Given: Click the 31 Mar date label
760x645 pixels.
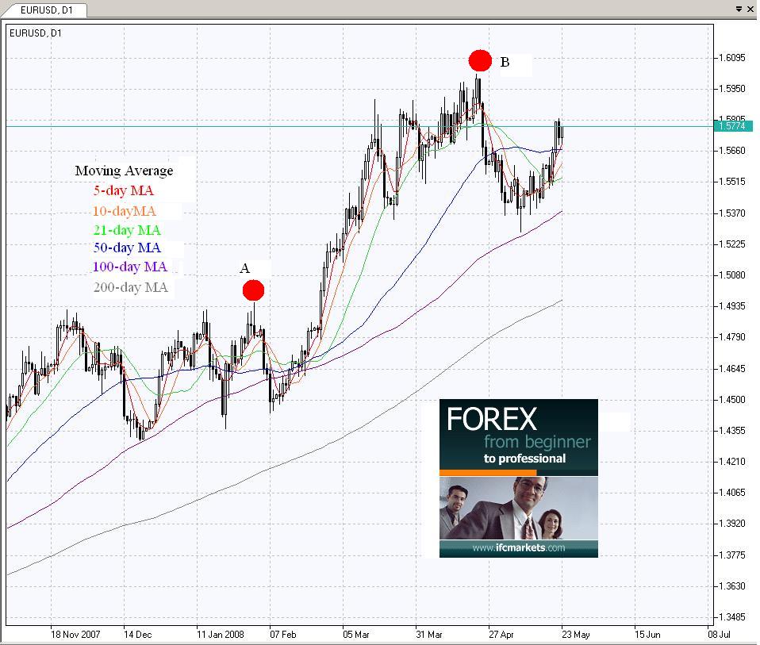Looking at the screenshot, I should coord(429,635).
